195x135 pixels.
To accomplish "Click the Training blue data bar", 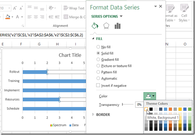I will point(54,81).
